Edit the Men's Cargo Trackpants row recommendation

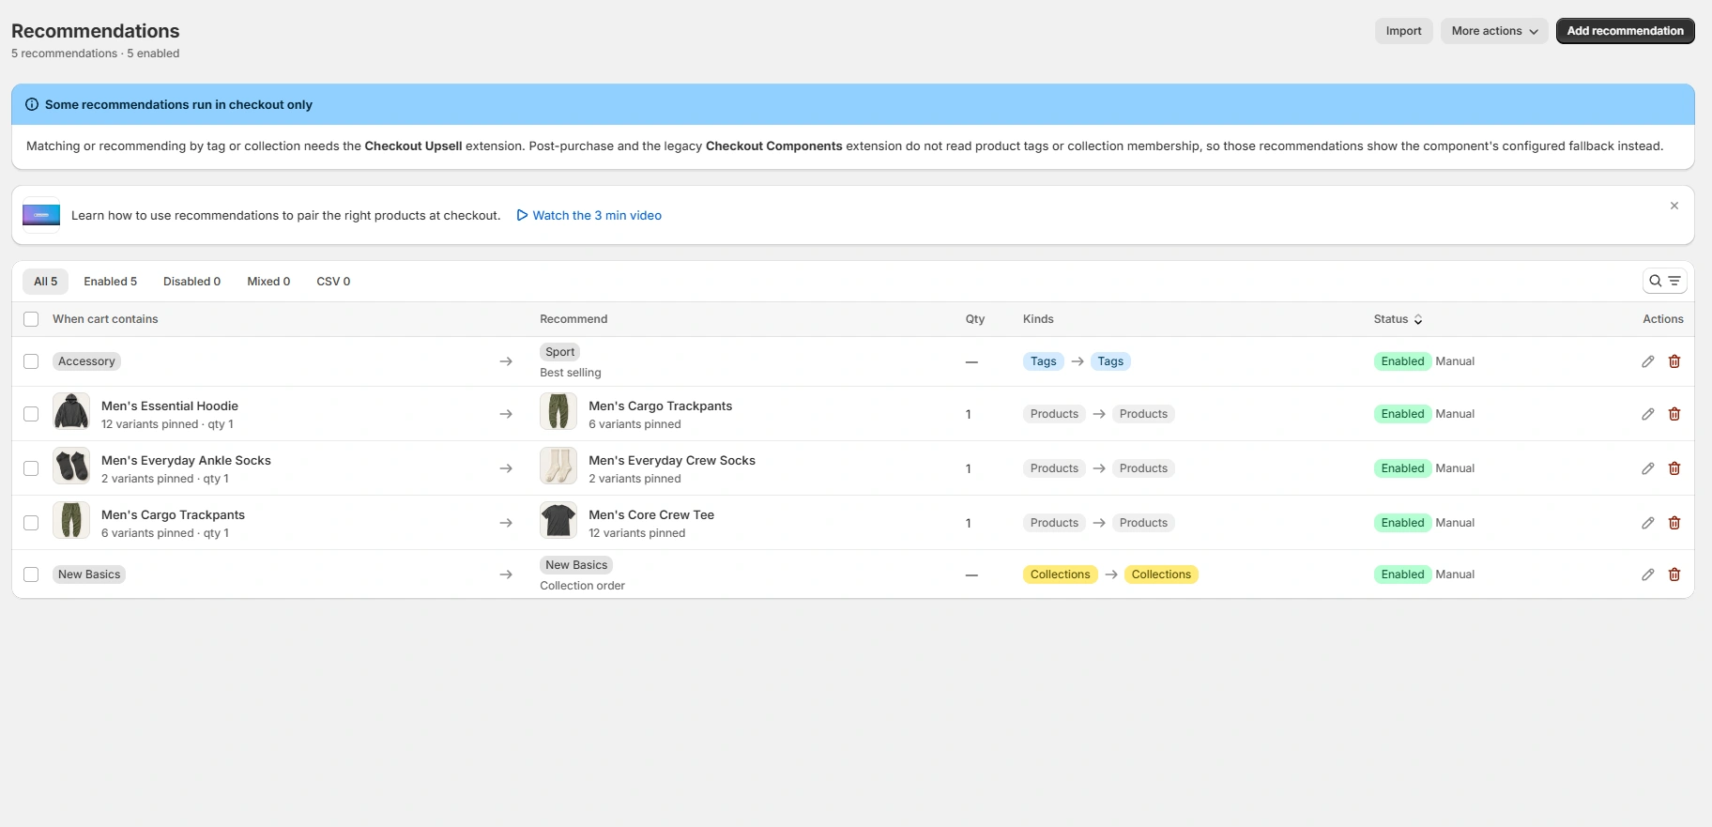tap(1648, 523)
